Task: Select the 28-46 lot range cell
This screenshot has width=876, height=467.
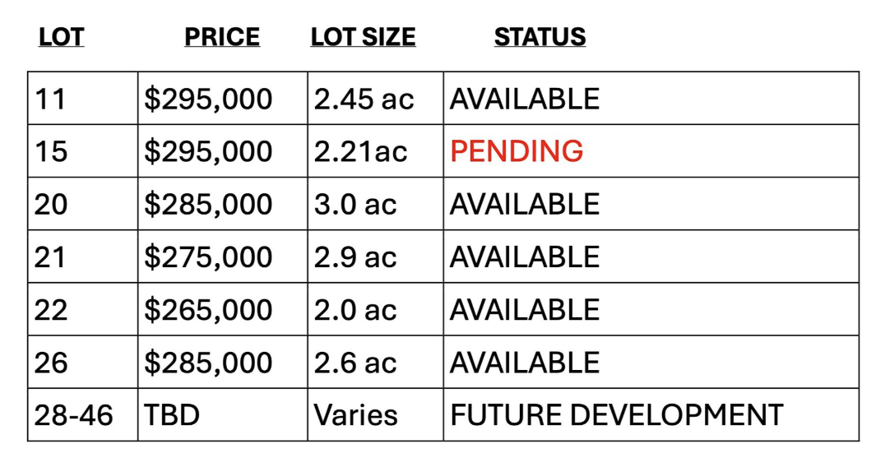Action: click(83, 415)
